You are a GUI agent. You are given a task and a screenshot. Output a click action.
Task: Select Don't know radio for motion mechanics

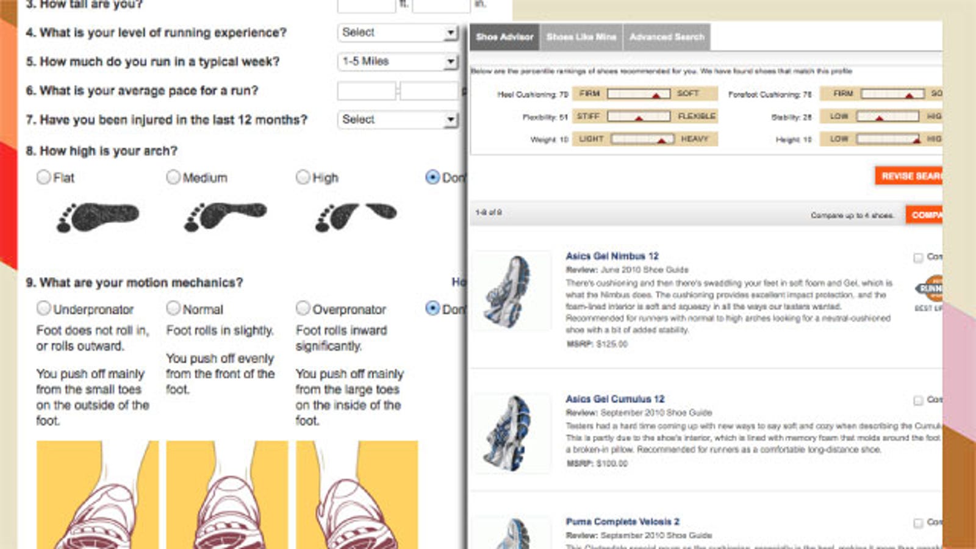coord(432,308)
